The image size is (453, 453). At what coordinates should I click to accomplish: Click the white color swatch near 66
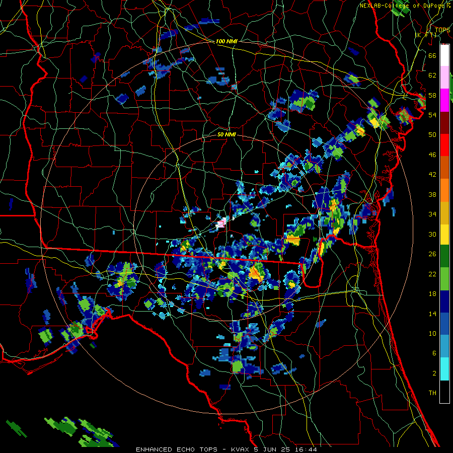[444, 55]
